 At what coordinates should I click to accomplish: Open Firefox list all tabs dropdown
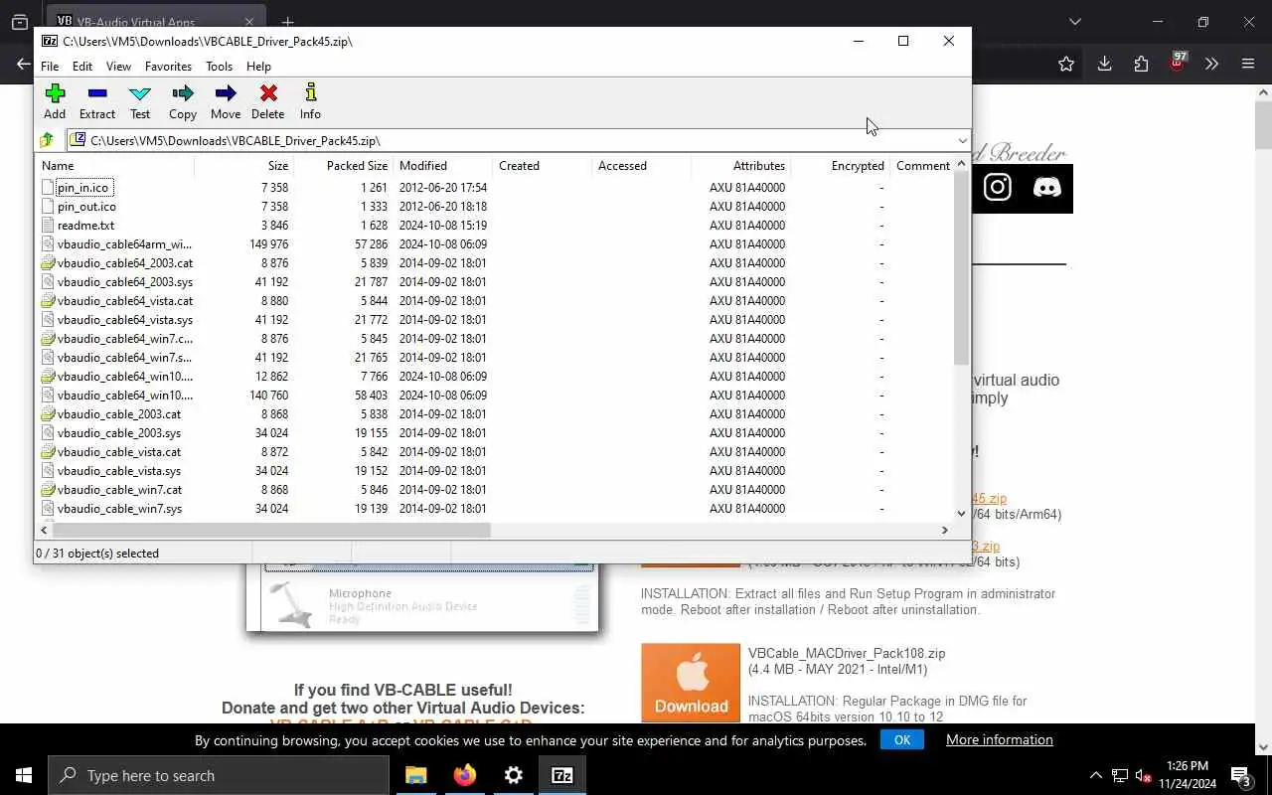(x=1074, y=21)
